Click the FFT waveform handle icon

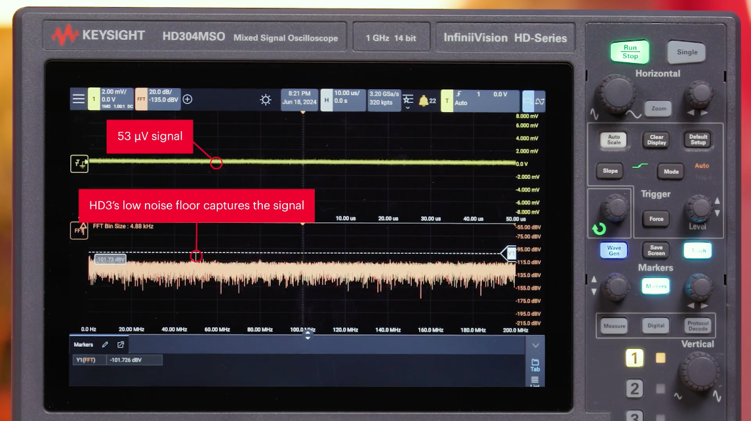click(x=79, y=230)
